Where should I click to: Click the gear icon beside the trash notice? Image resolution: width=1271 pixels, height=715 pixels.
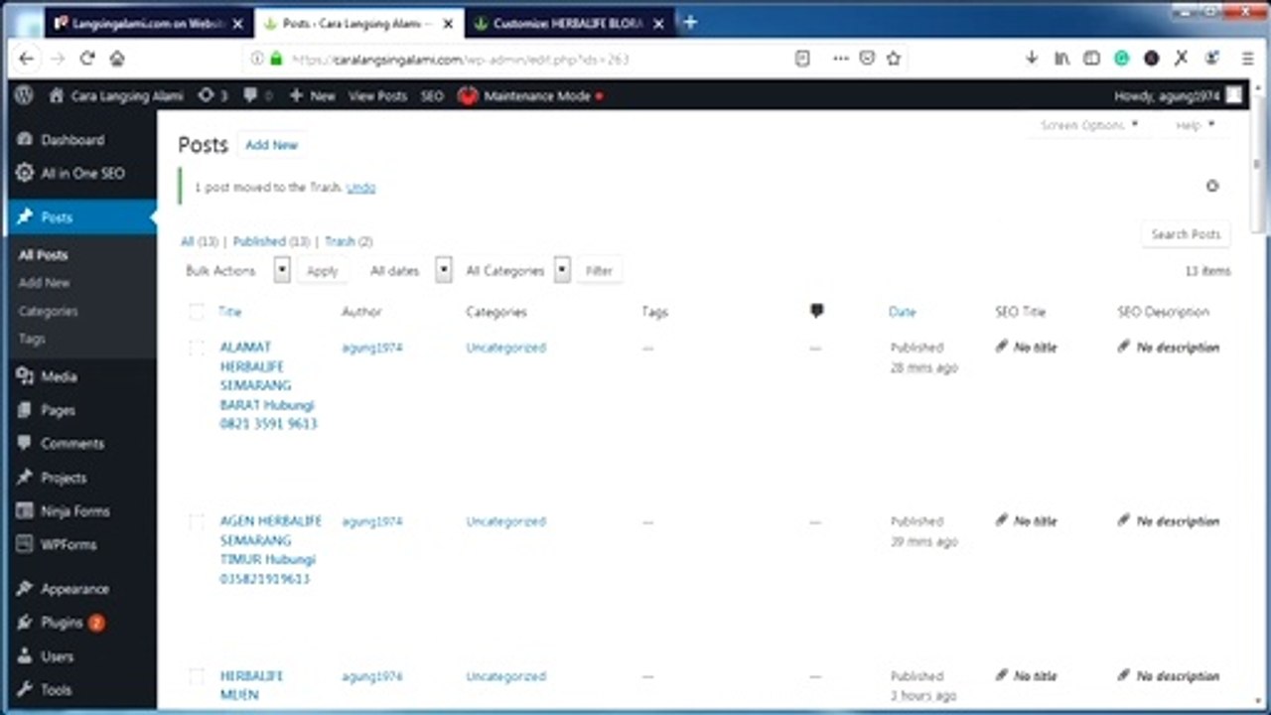tap(1211, 186)
